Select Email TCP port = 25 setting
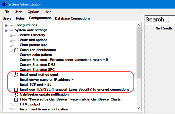Viewport: 175px width, 114px height. click(35, 85)
